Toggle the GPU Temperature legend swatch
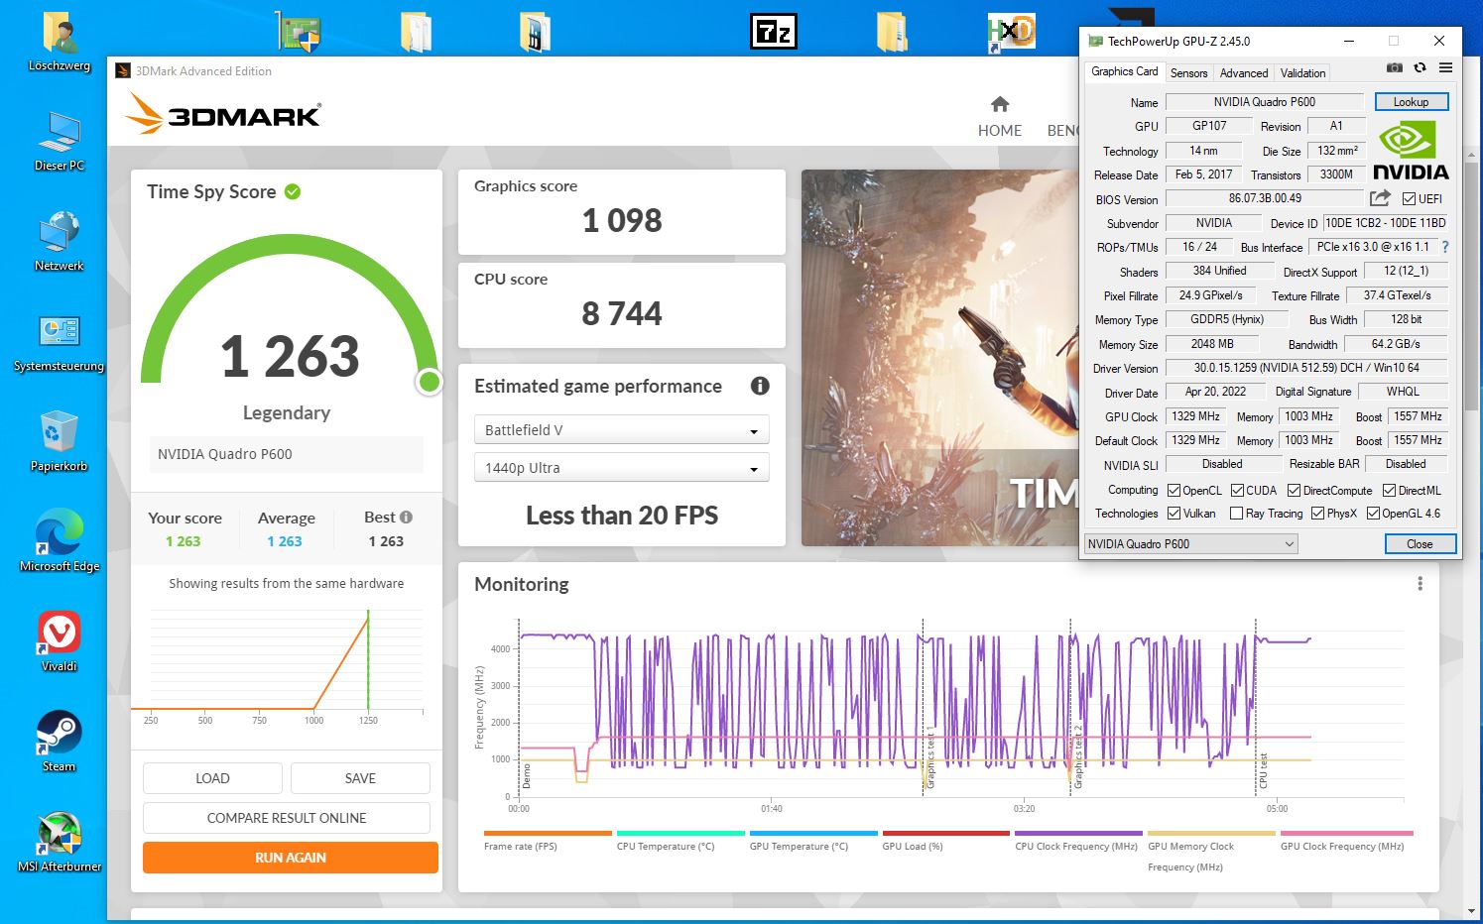This screenshot has width=1483, height=924. tap(813, 833)
